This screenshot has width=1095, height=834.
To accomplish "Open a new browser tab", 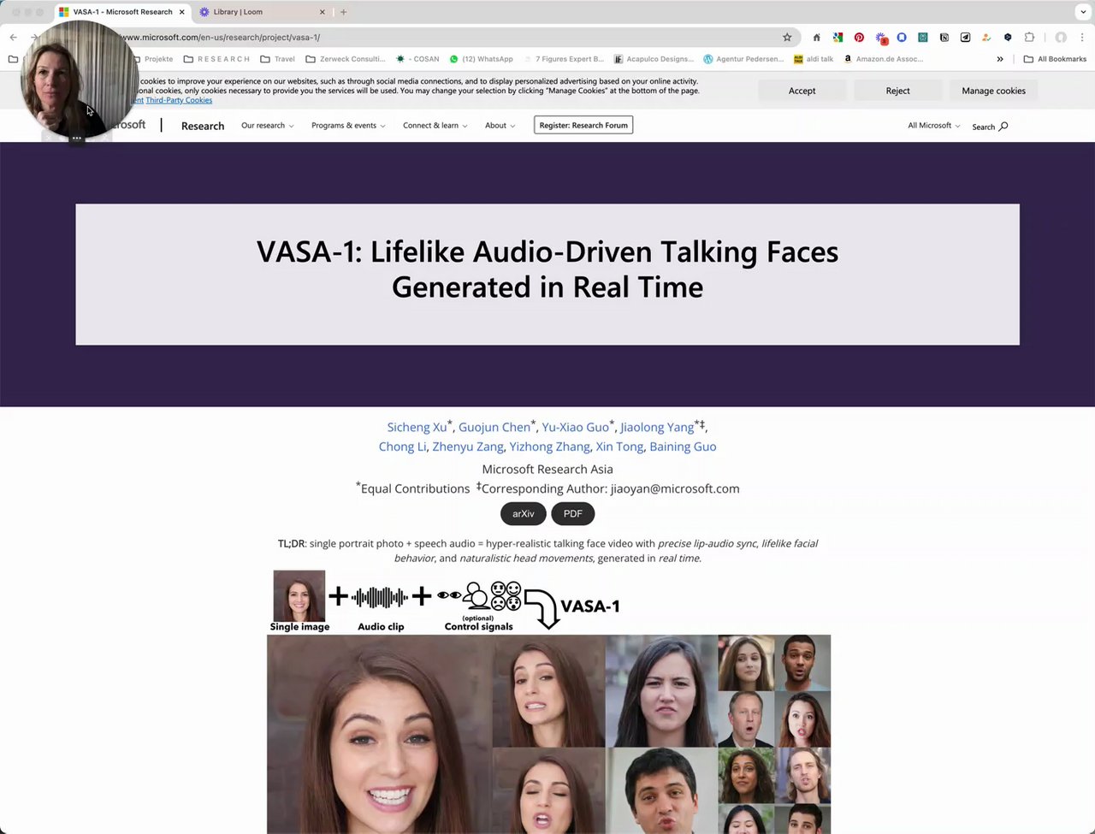I will (343, 12).
